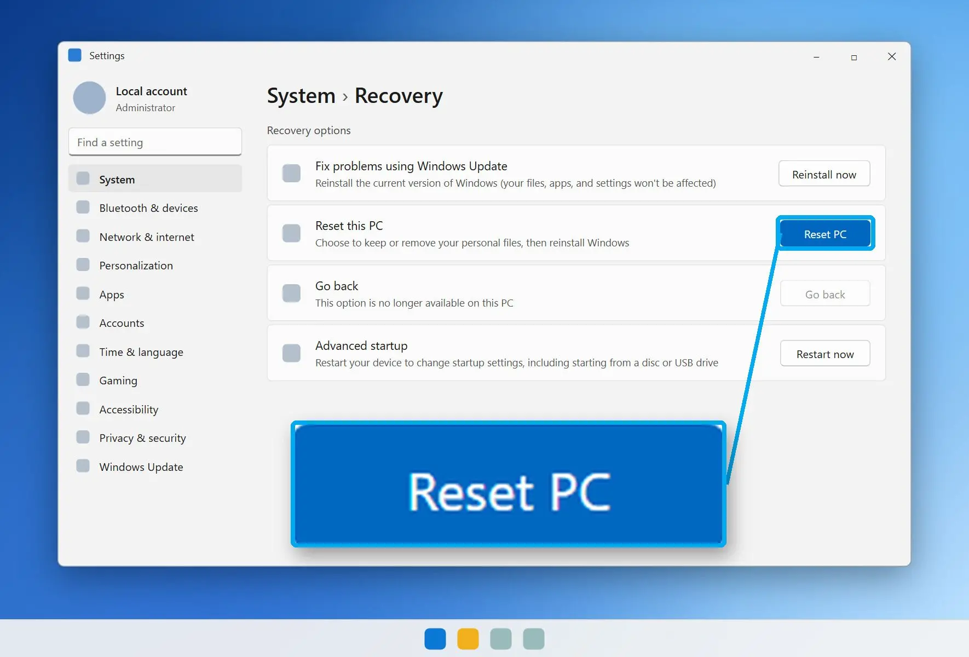969x657 pixels.
Task: Open the blue taskbar app icon
Action: tap(435, 639)
